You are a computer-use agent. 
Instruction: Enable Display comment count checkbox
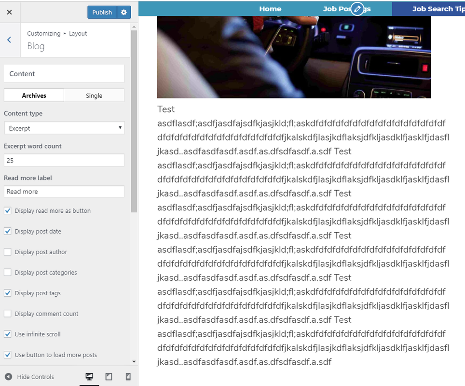coord(8,314)
